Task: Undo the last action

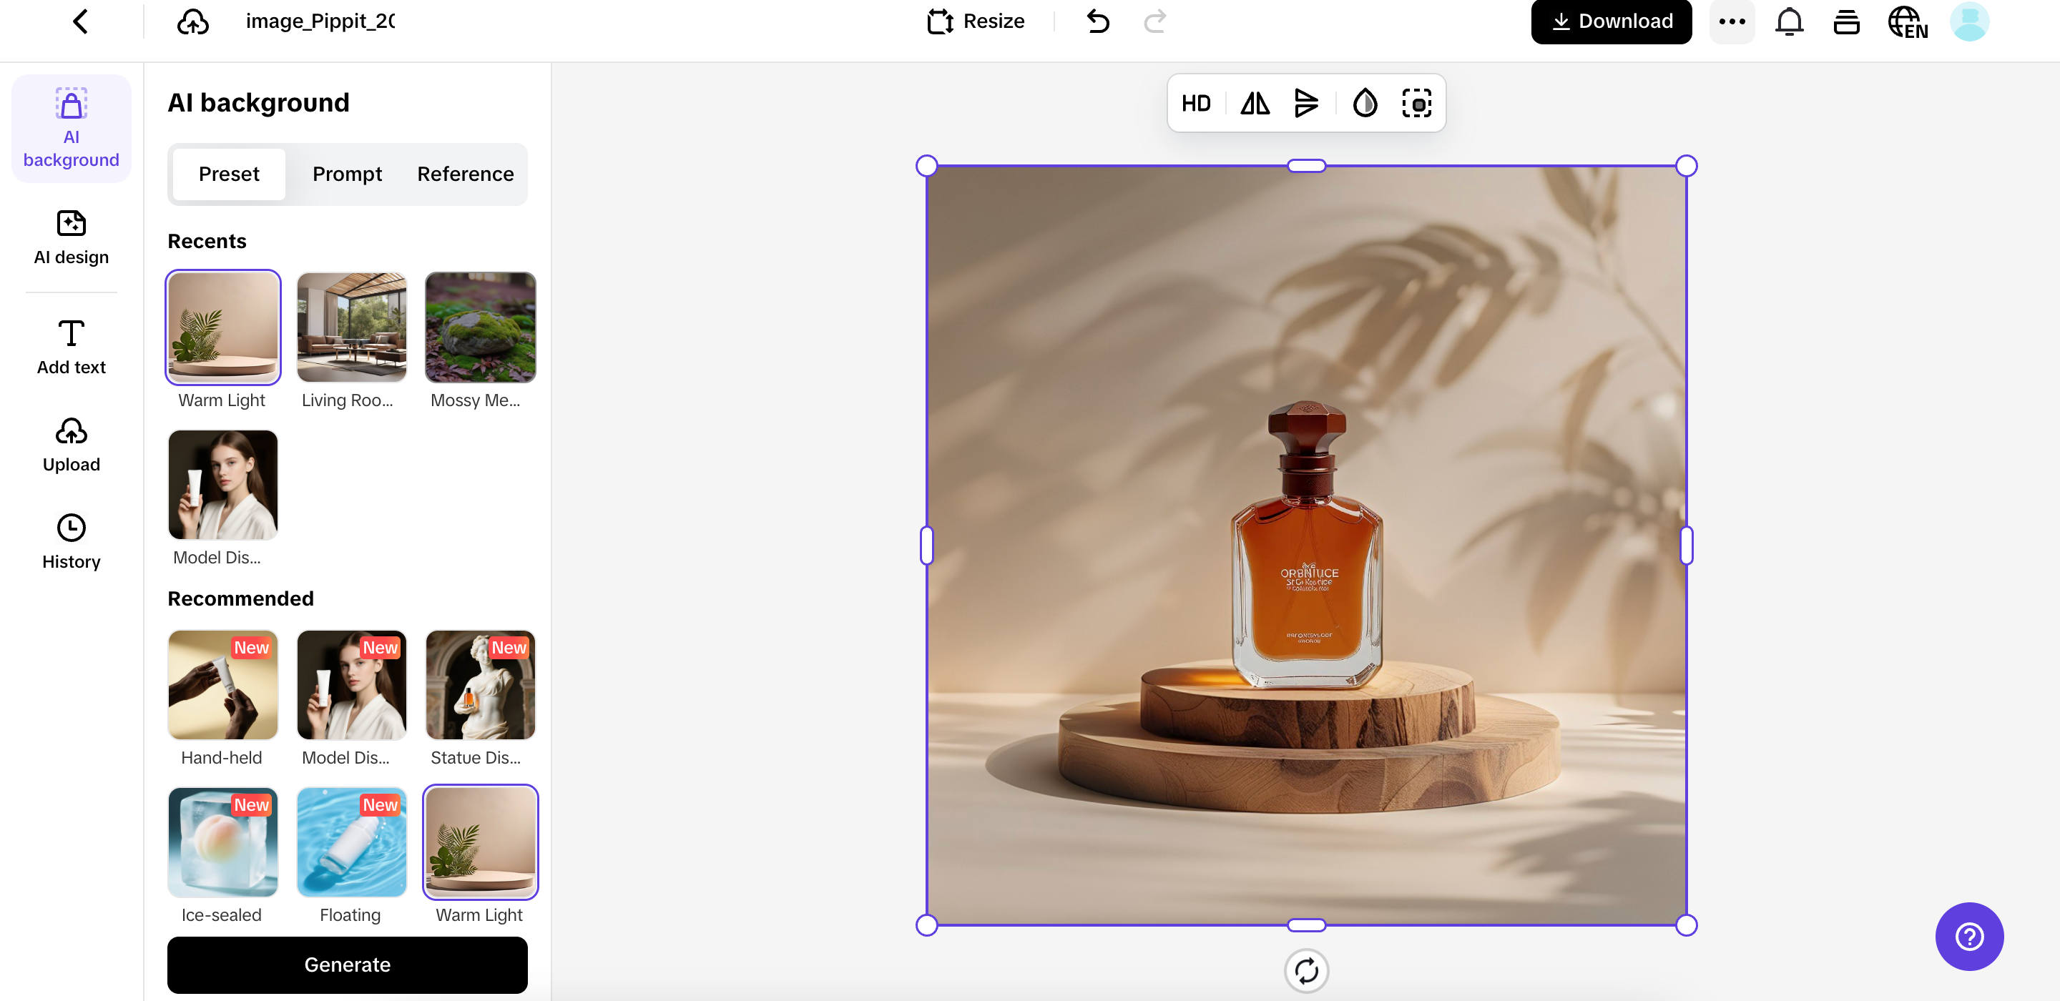Action: 1097,21
